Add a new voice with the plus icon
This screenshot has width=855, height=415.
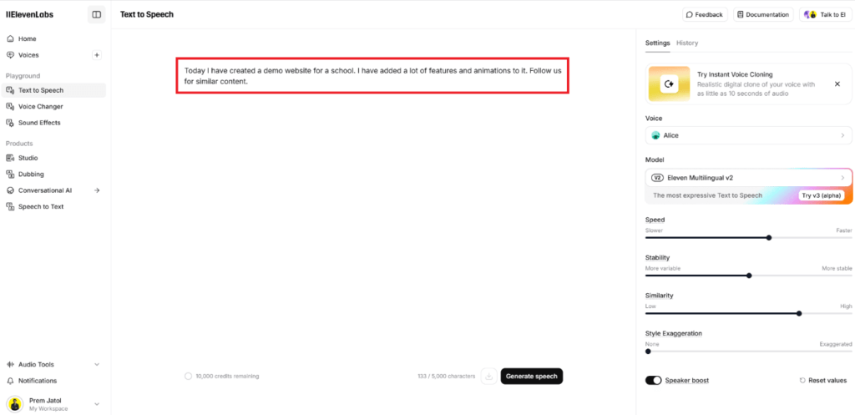pos(97,55)
